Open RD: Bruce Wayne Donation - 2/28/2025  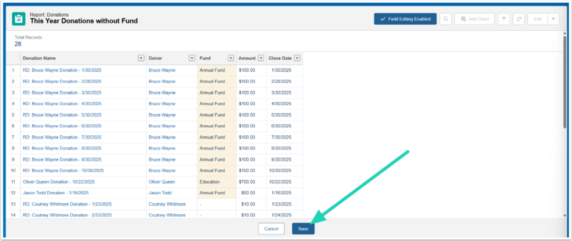[x=62, y=82]
